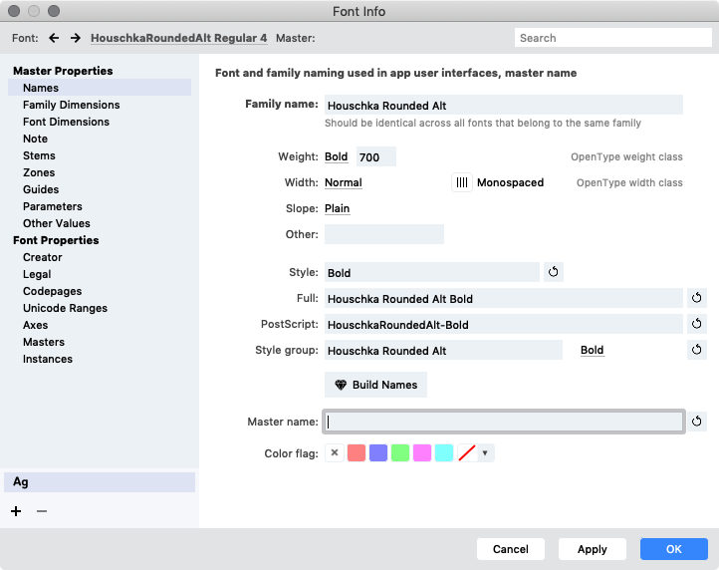Reset the Style group with its reload icon

coord(696,350)
